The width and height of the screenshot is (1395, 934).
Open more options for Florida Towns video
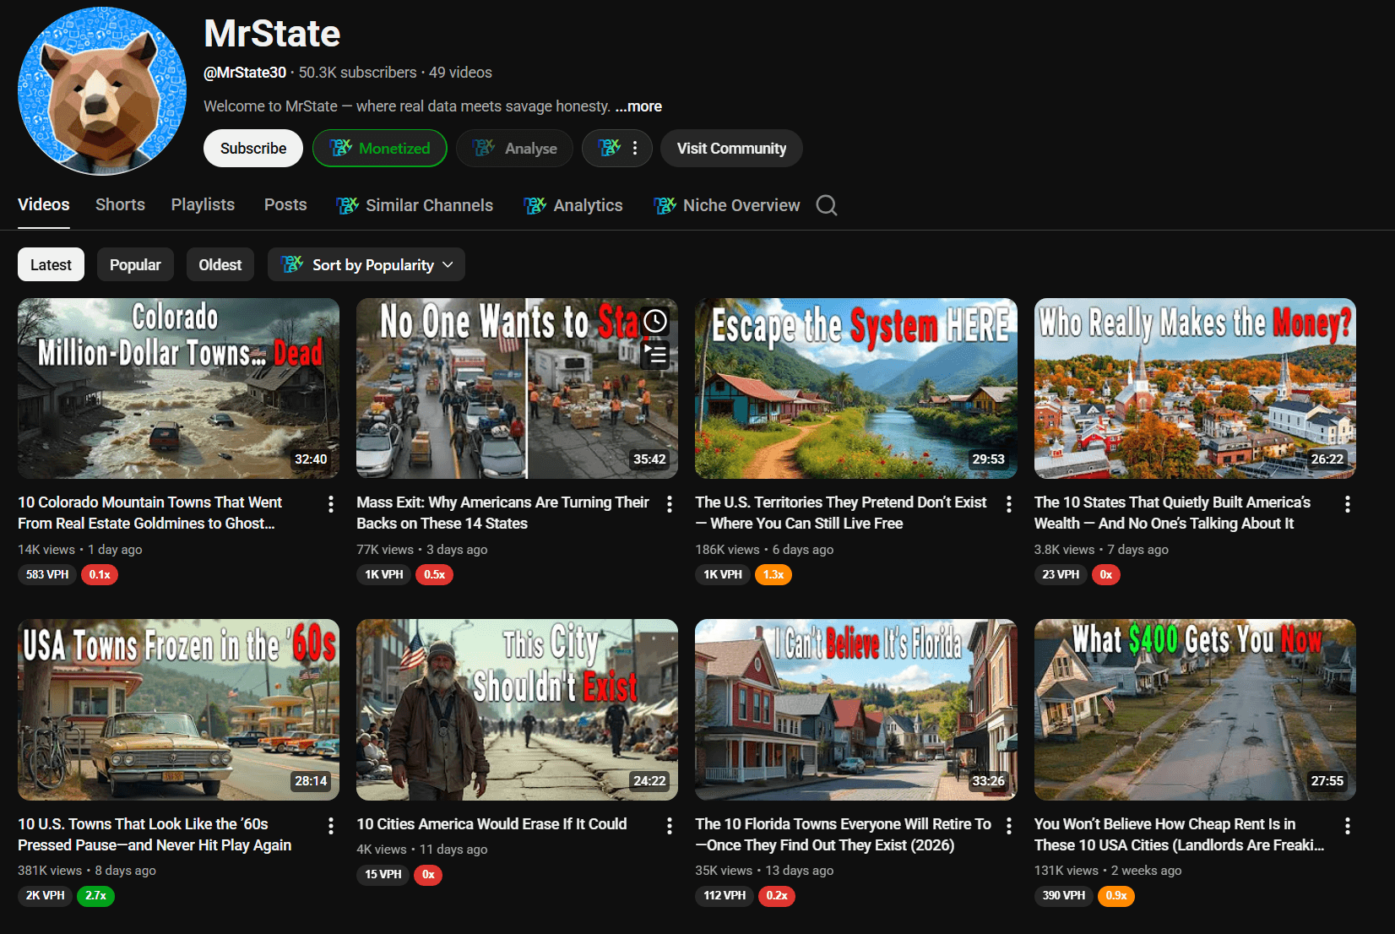[1008, 826]
